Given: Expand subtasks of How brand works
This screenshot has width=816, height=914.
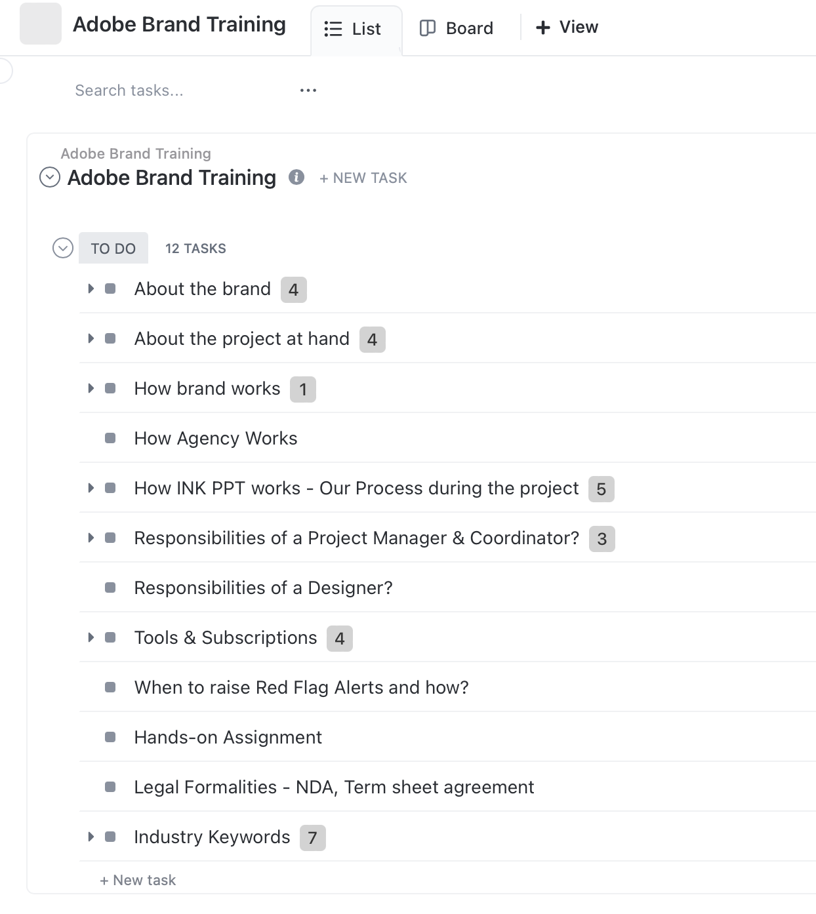Looking at the screenshot, I should 91,388.
